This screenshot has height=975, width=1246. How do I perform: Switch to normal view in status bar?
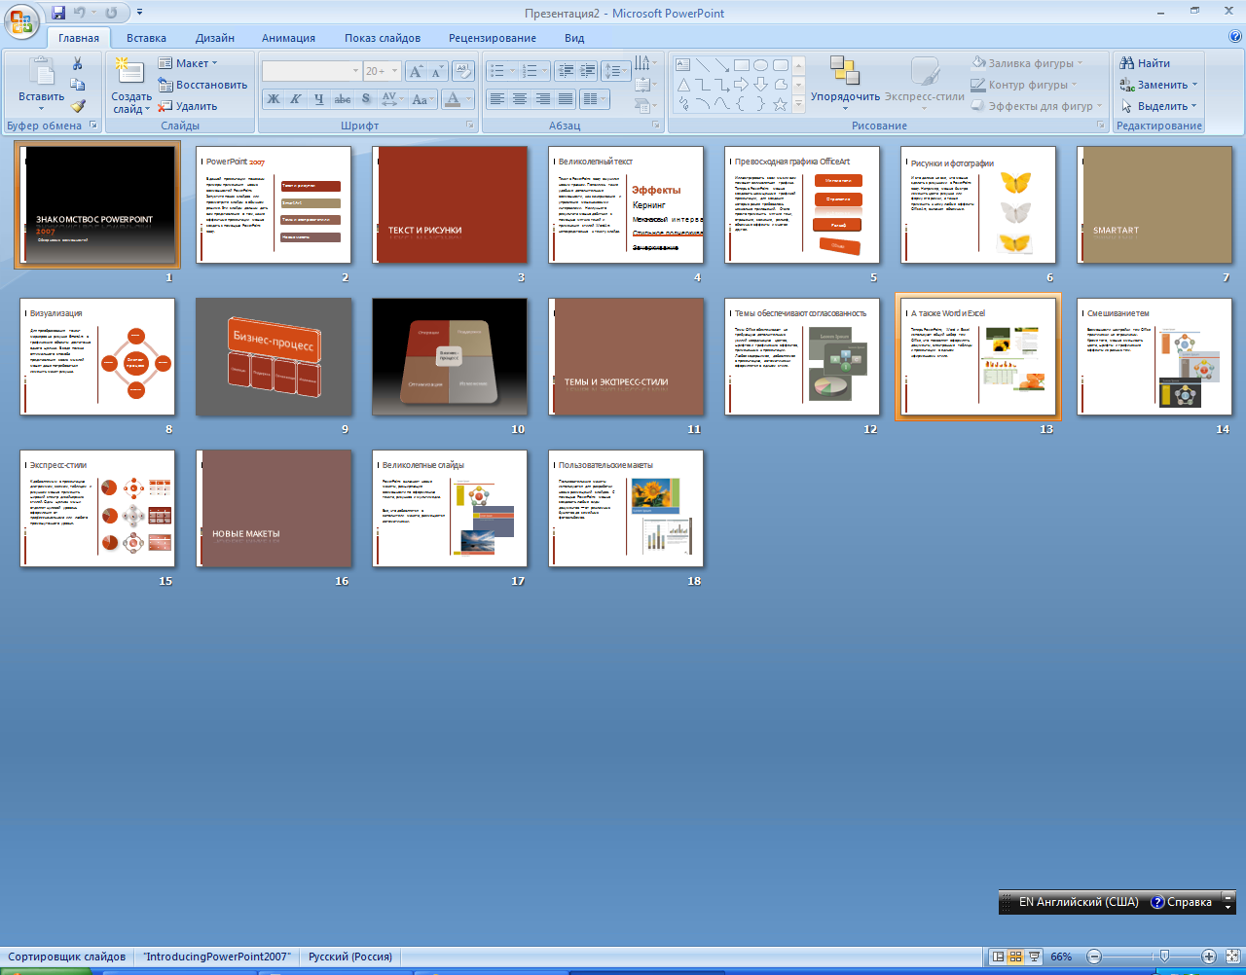point(997,957)
